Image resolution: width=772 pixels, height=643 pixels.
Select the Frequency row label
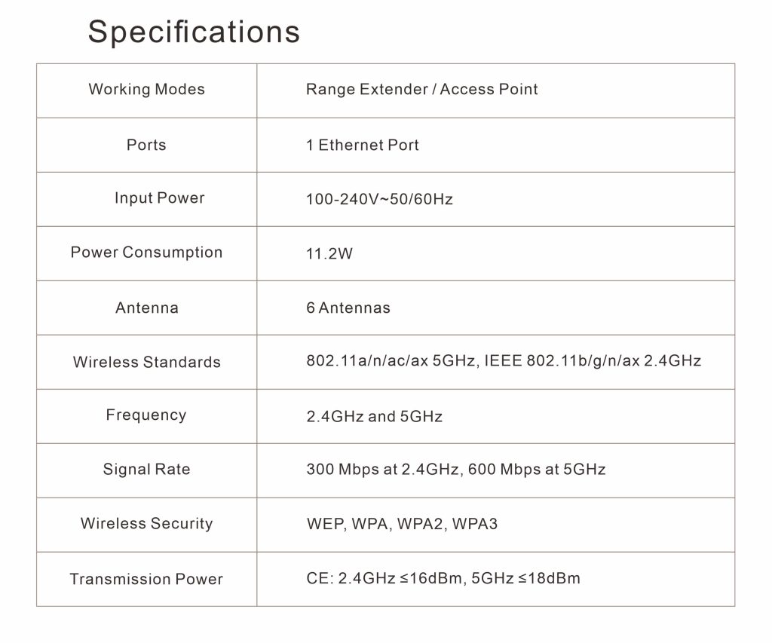click(146, 415)
